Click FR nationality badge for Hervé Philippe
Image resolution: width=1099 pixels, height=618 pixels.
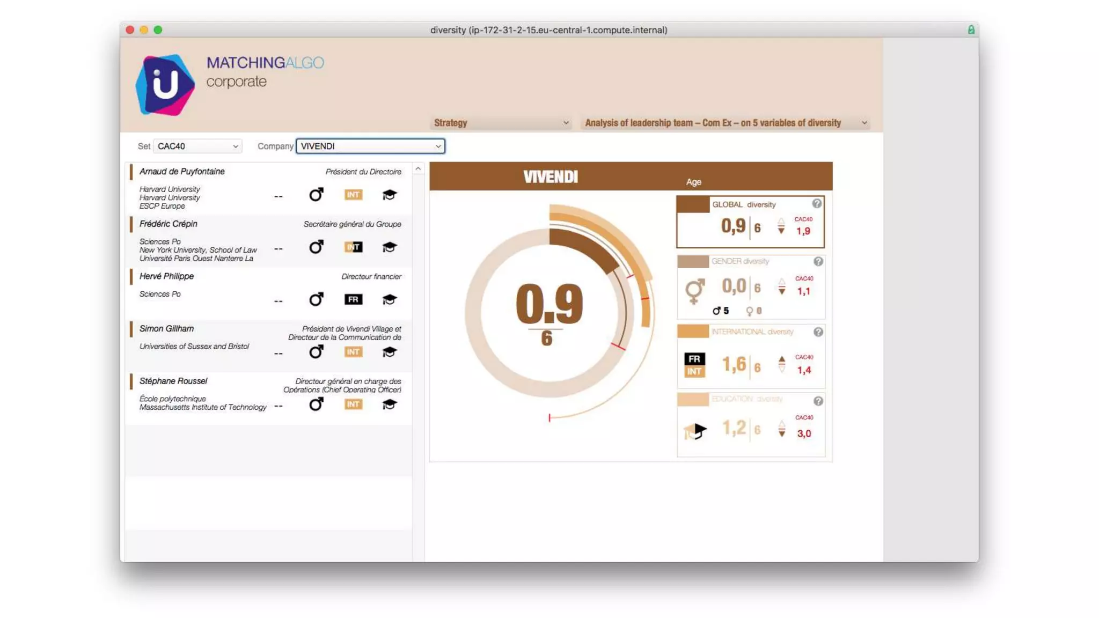pyautogui.click(x=353, y=299)
